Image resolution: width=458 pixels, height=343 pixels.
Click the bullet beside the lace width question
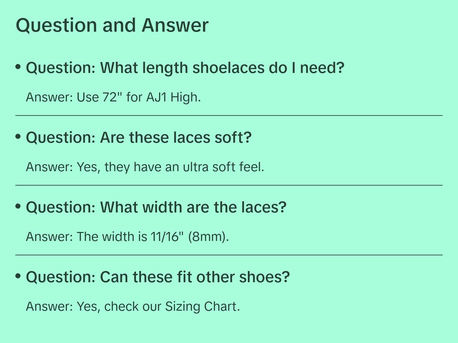[x=18, y=206]
